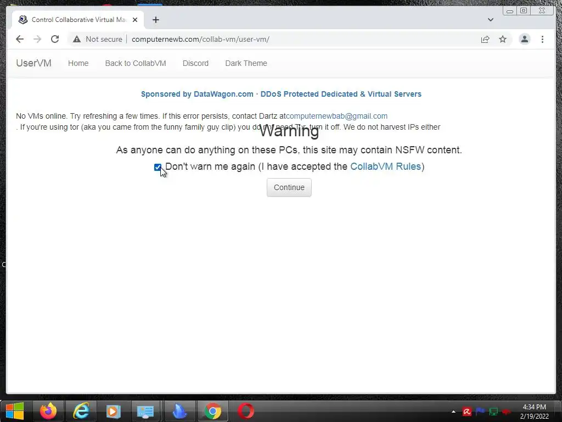
Task: Expand the tab search chevron
Action: [491, 20]
